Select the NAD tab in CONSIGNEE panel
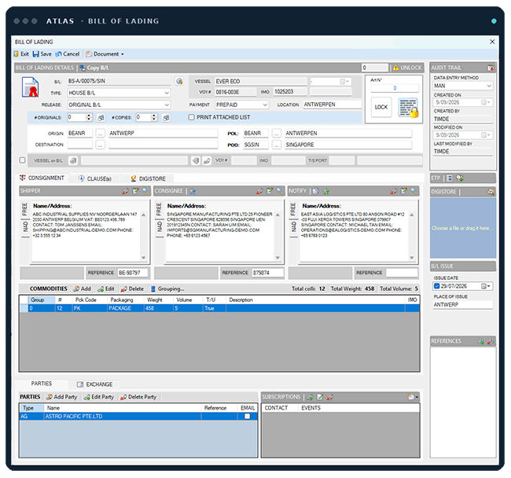This screenshot has height=478, width=511. (159, 226)
